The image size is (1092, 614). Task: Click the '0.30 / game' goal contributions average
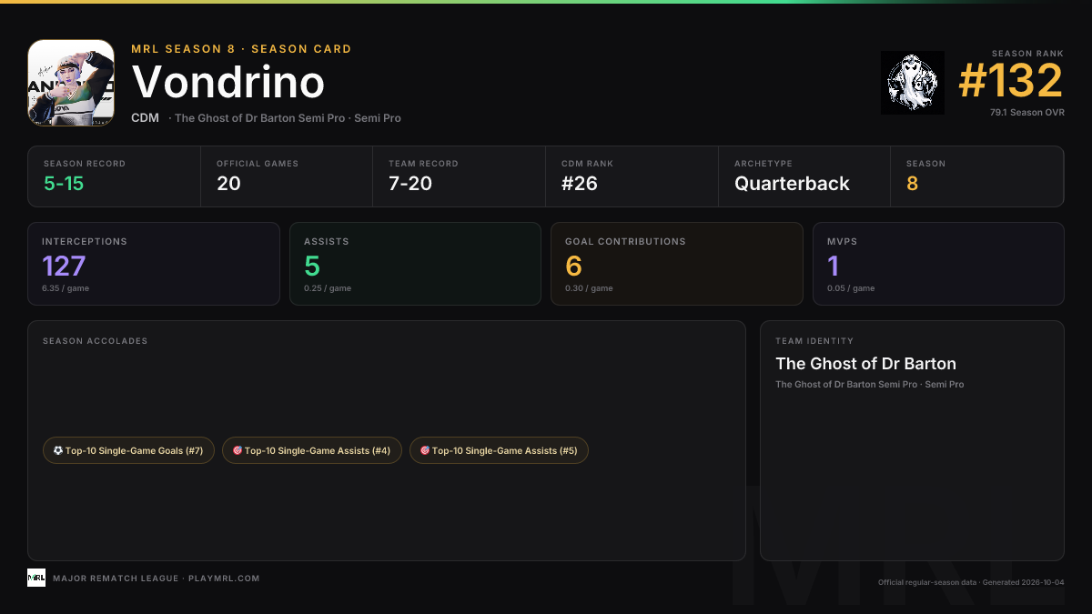click(x=589, y=288)
